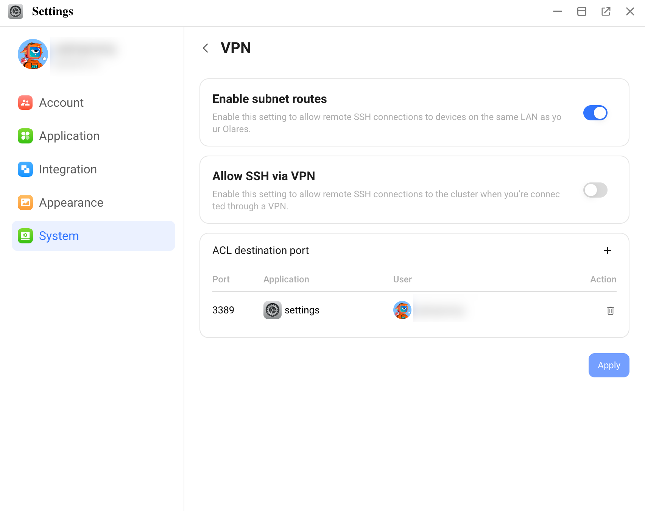Image resolution: width=645 pixels, height=511 pixels.
Task: Click the profile avatar in the sidebar
Action: pyautogui.click(x=33, y=54)
